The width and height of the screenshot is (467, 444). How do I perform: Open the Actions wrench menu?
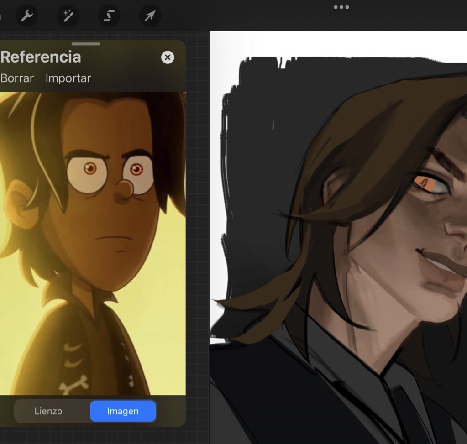27,16
